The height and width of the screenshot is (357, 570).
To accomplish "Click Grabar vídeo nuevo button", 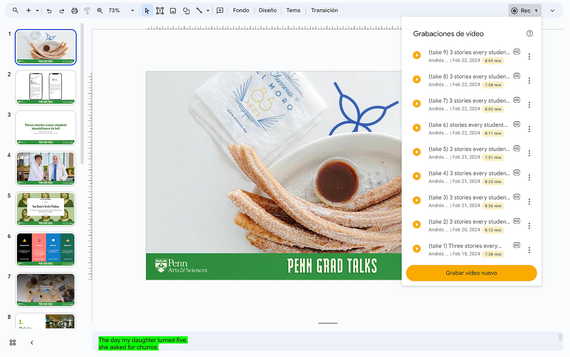I will [471, 273].
